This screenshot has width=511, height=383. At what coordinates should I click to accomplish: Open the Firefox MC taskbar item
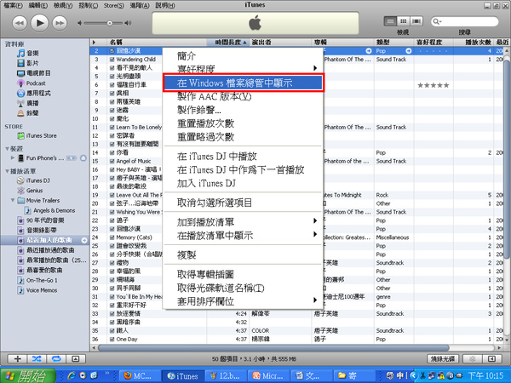pos(139,376)
